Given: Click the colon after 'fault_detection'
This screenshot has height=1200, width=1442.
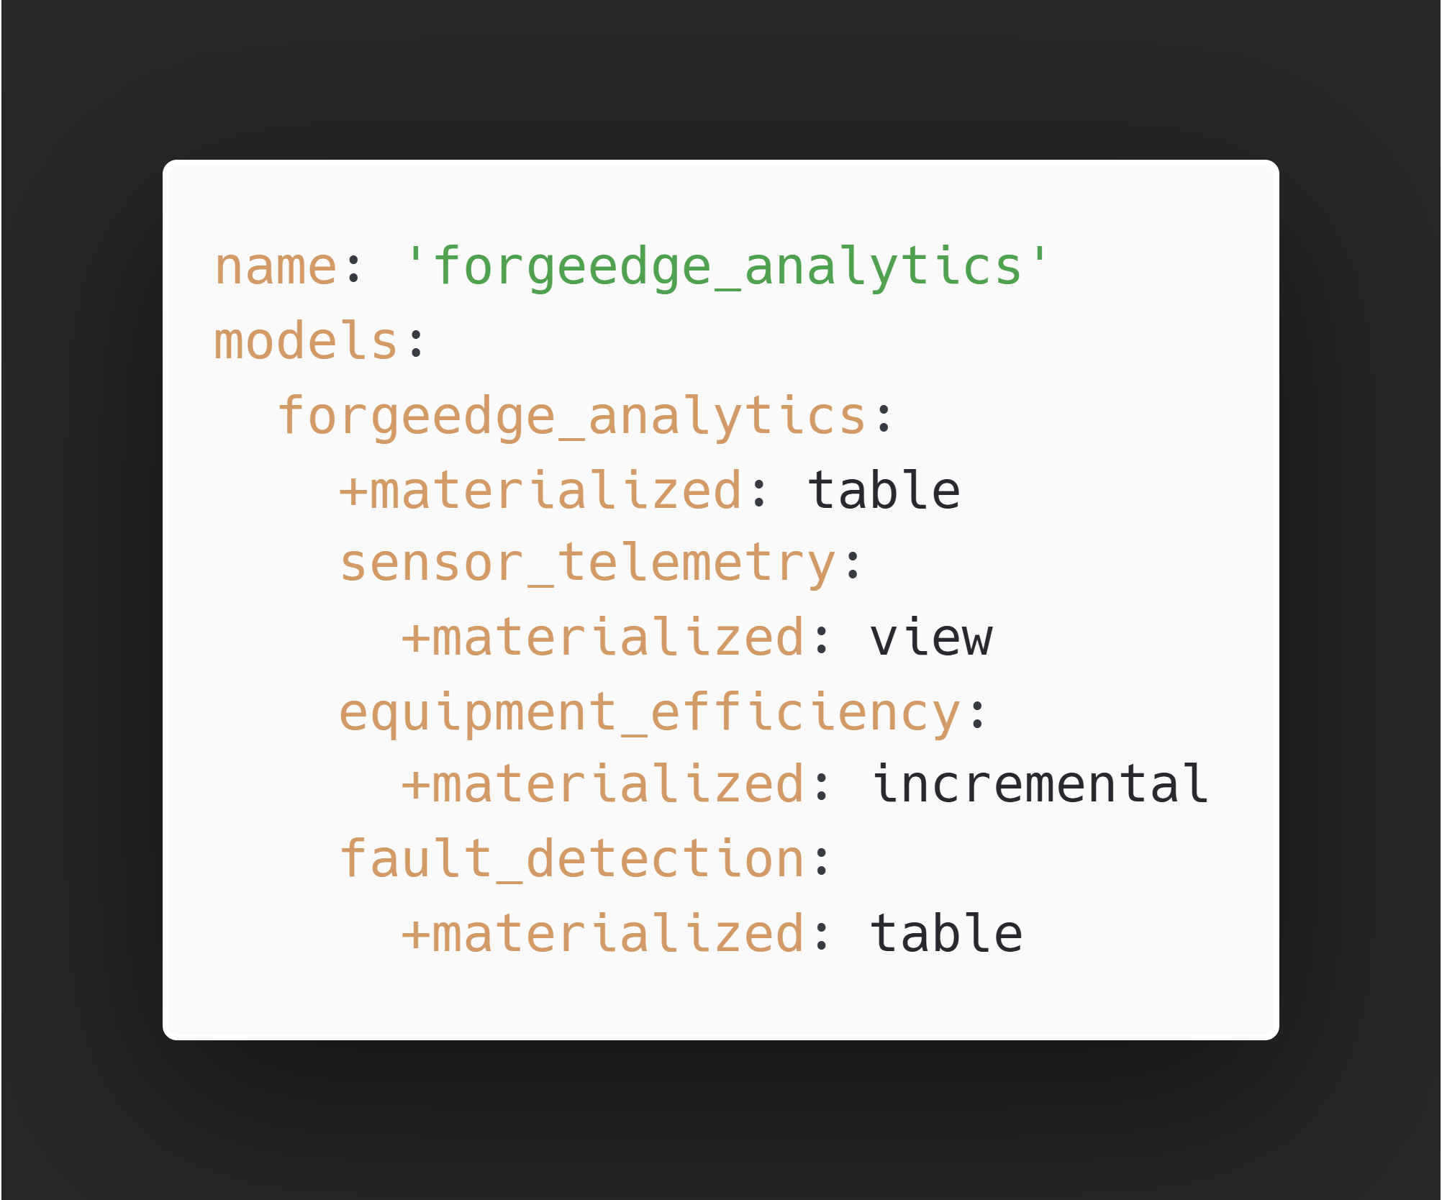Looking at the screenshot, I should [x=822, y=862].
